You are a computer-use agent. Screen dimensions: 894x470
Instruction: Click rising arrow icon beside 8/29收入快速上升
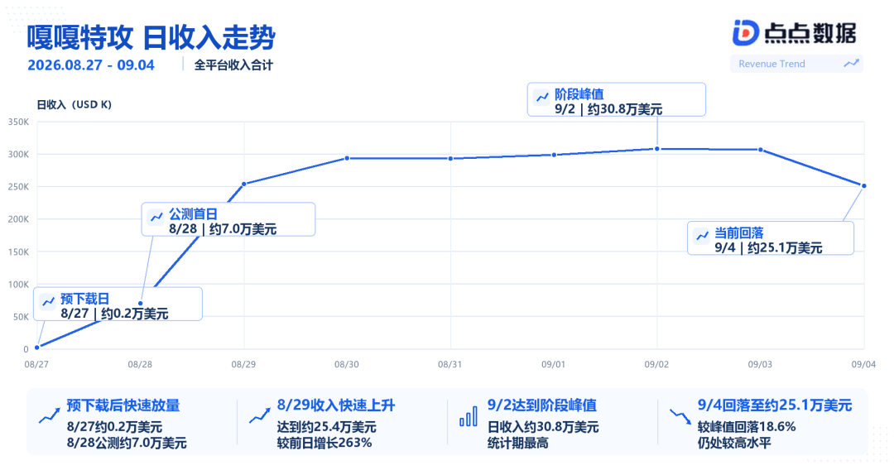[259, 416]
